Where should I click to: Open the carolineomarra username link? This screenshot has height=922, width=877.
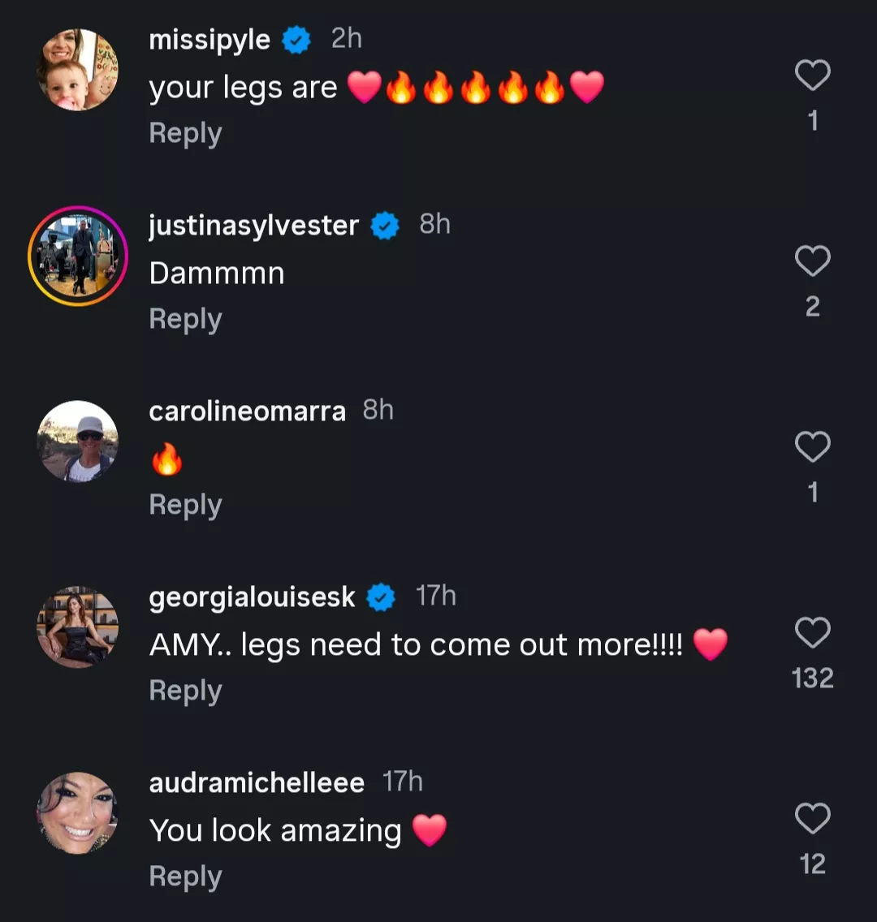(247, 411)
